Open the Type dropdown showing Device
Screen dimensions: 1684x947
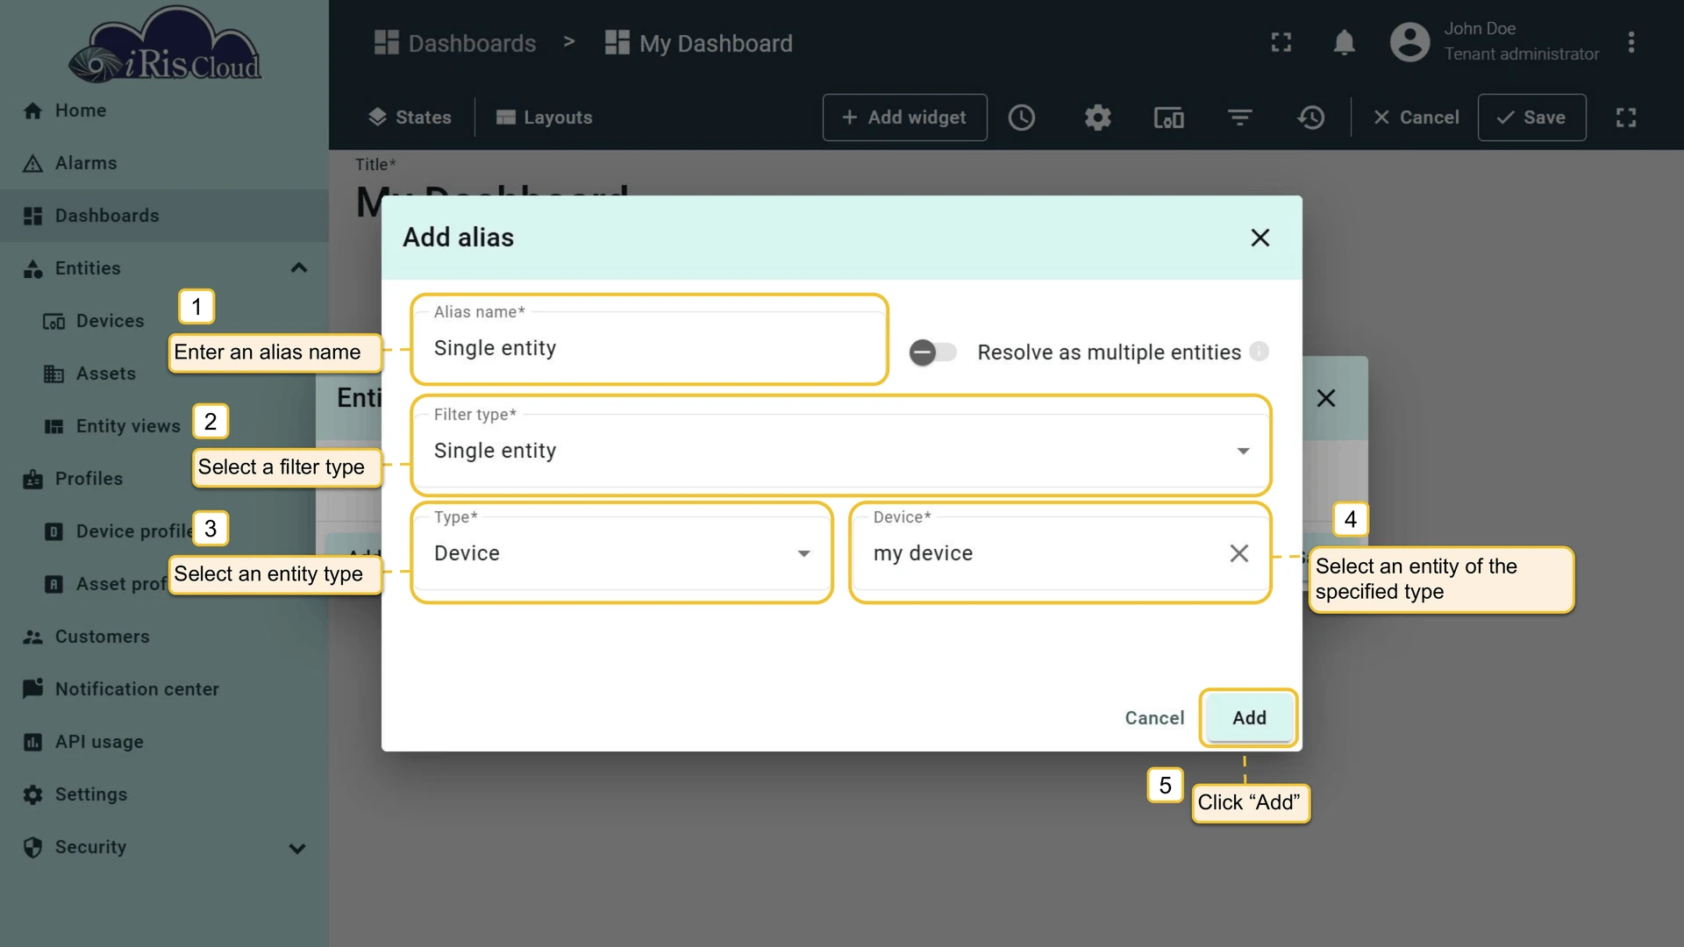(621, 553)
